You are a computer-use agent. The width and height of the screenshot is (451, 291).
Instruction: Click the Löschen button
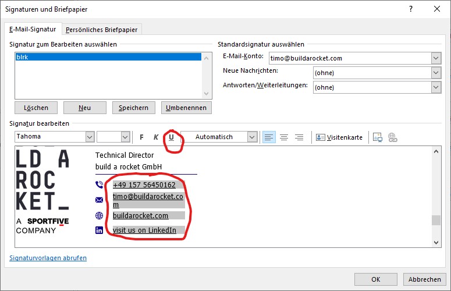pyautogui.click(x=36, y=108)
